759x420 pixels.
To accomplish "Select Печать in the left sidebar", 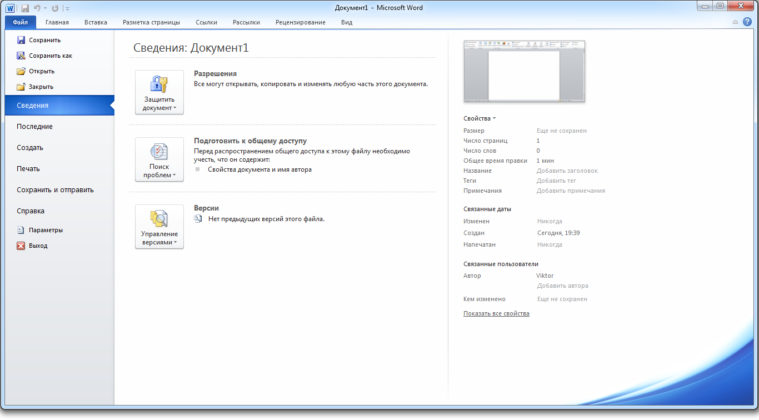I will pos(34,168).
